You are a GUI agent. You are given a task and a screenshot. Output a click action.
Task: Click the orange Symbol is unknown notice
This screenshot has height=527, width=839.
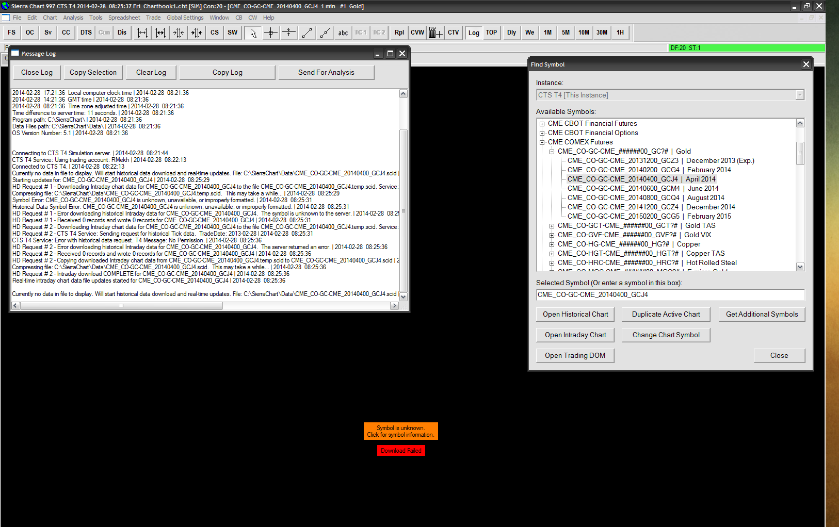click(400, 431)
